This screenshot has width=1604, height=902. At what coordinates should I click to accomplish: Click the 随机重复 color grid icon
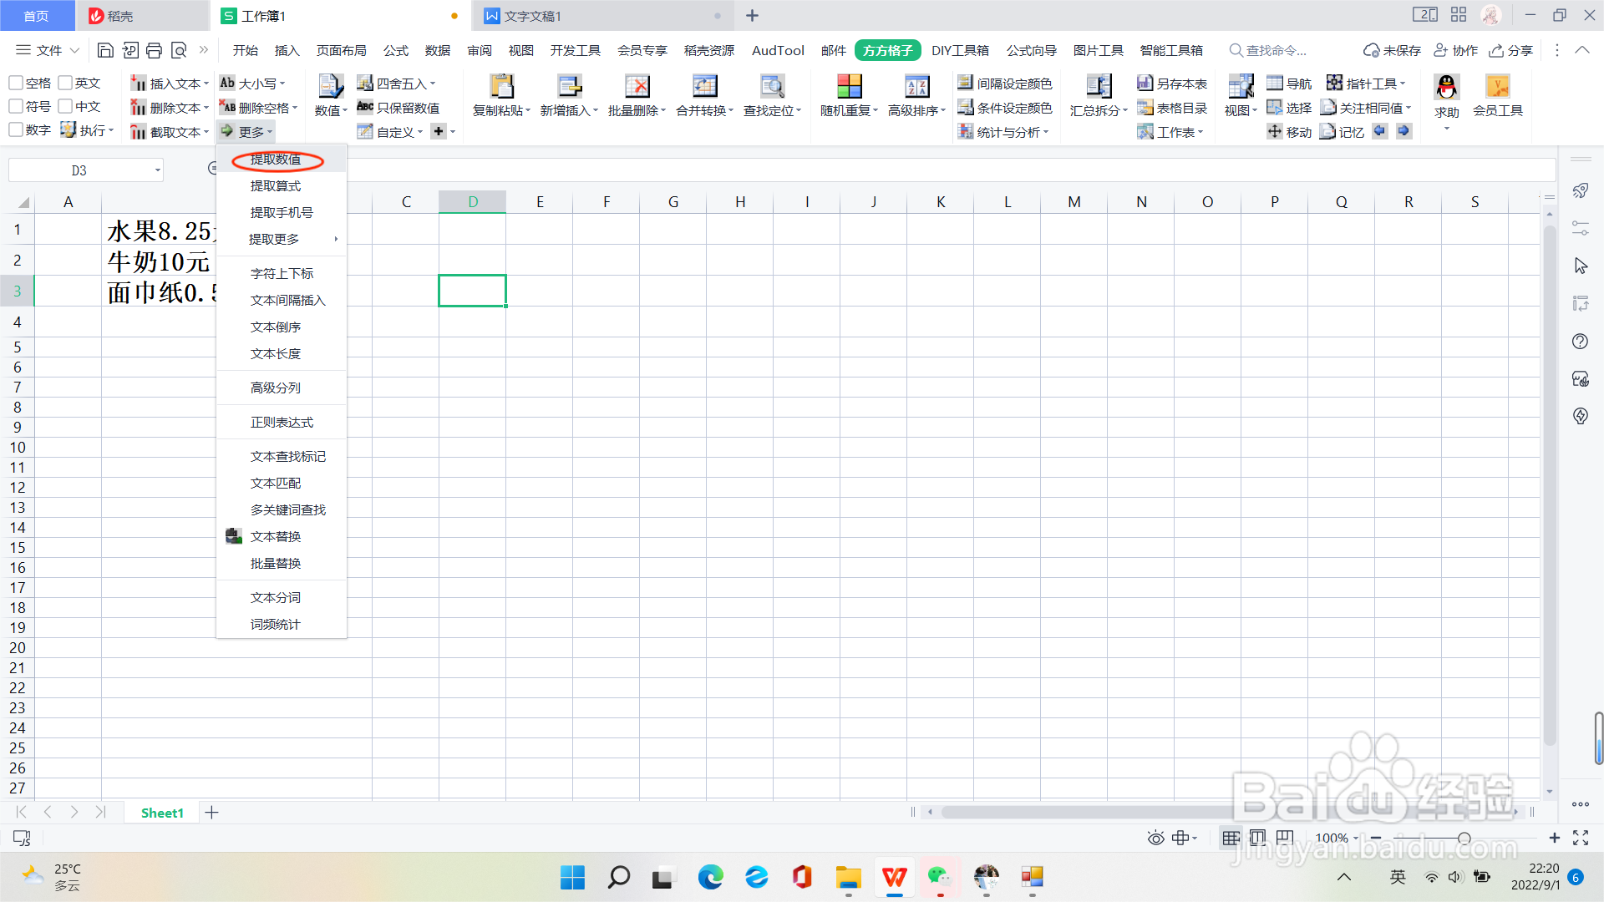(x=849, y=86)
